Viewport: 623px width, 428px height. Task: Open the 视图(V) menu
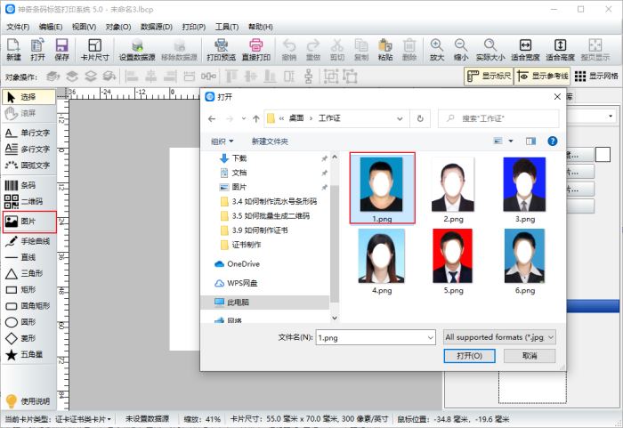(x=84, y=27)
